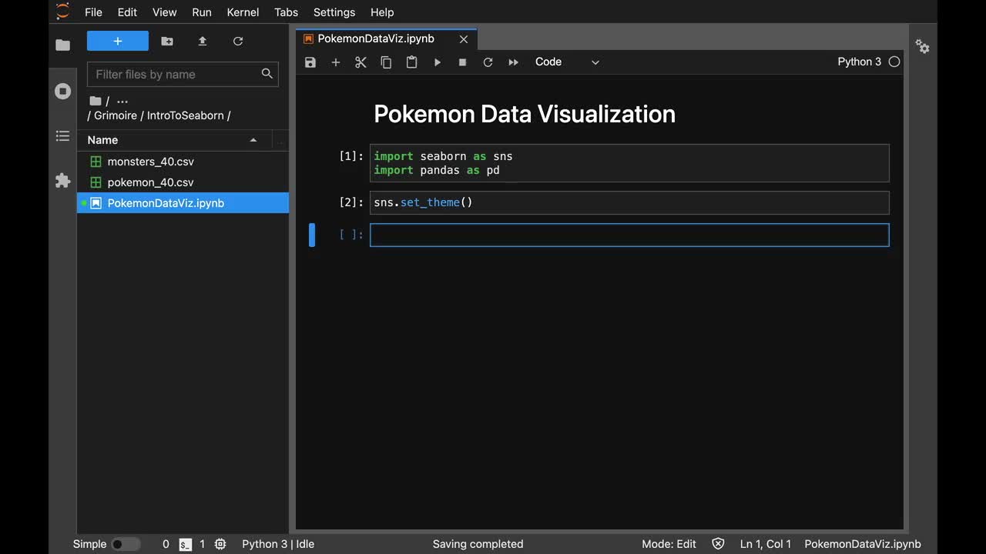This screenshot has width=986, height=554.
Task: Click the sns.set_theme() code cell
Action: coord(629,202)
